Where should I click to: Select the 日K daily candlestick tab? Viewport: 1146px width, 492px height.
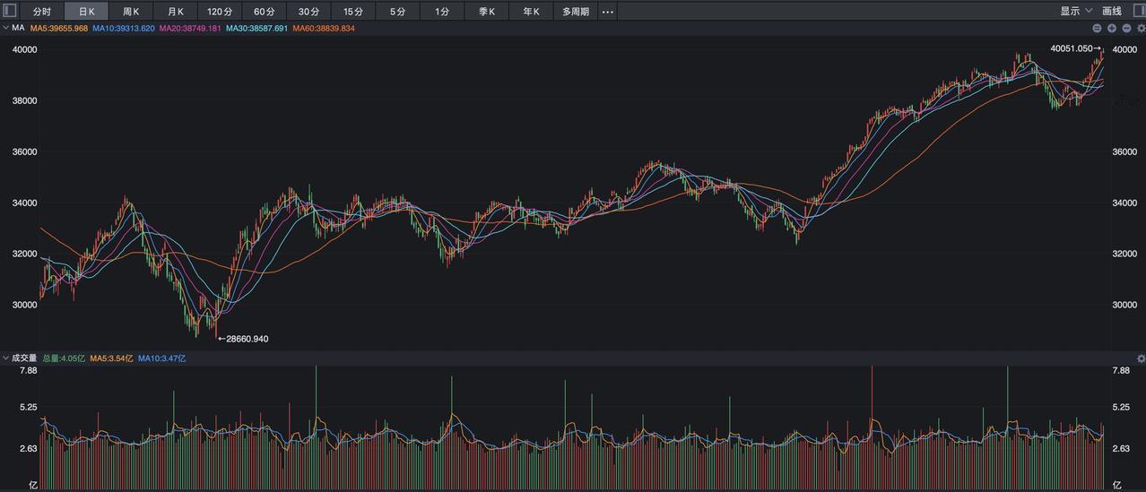pyautogui.click(x=86, y=12)
